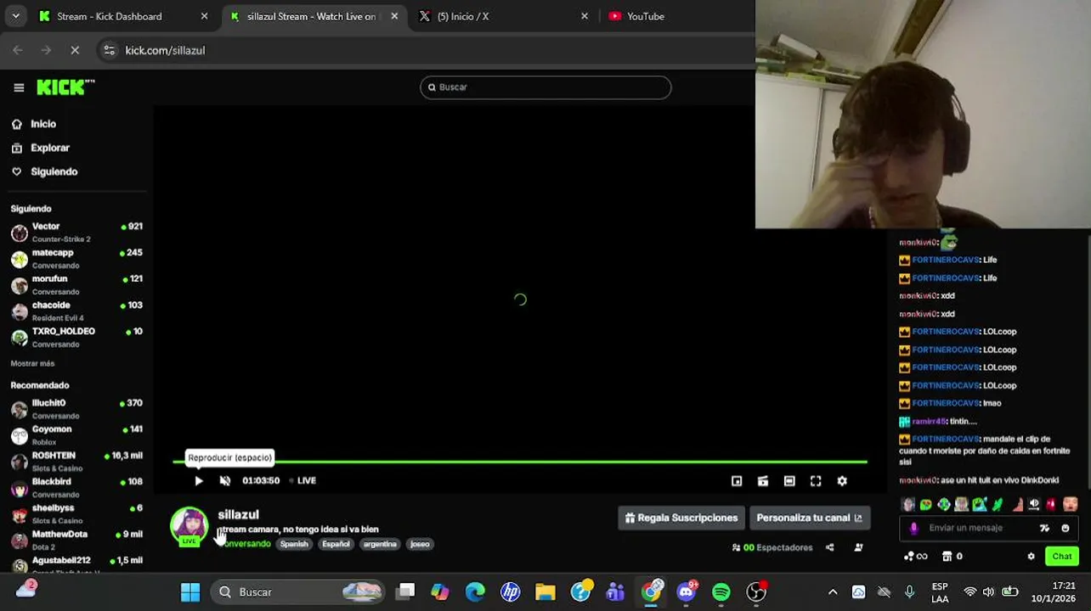The image size is (1091, 611).
Task: Click Regala Suscripciones button
Action: [681, 518]
